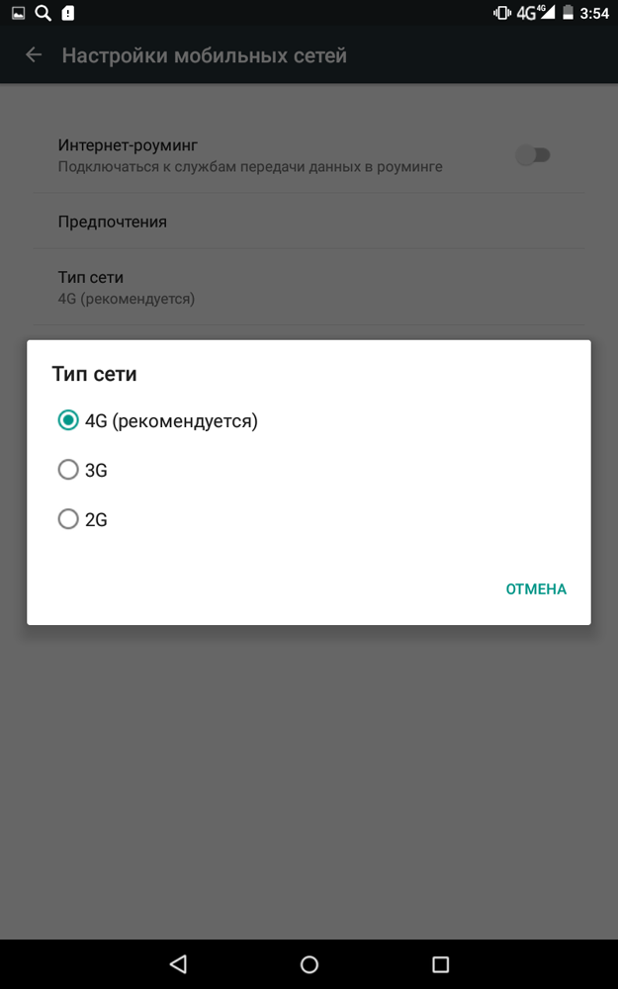This screenshot has width=618, height=989.
Task: Choose the 2G radio button
Action: (83, 519)
